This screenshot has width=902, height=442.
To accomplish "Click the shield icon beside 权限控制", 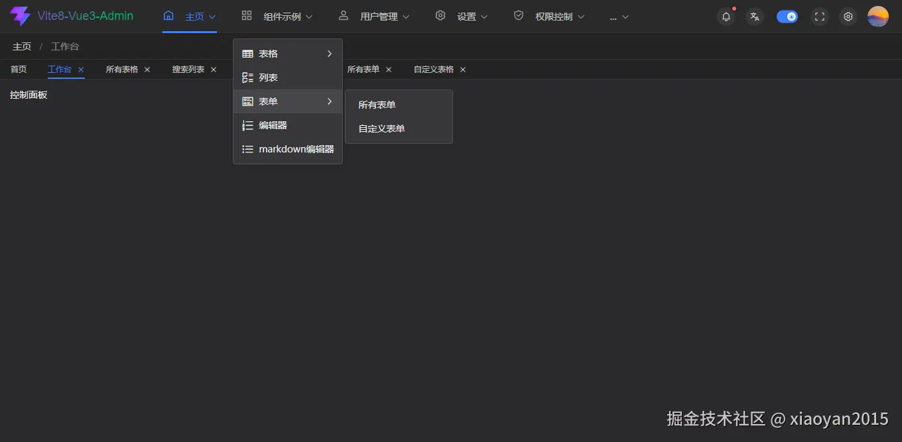I will tap(519, 16).
